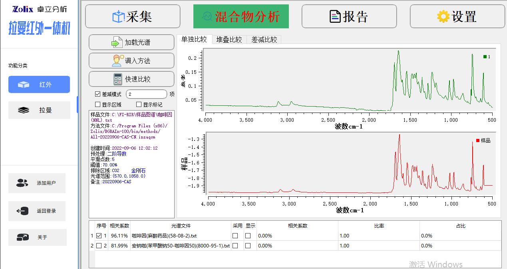Switch to the 差减比较 tab
The image size is (507, 269).
point(264,40)
